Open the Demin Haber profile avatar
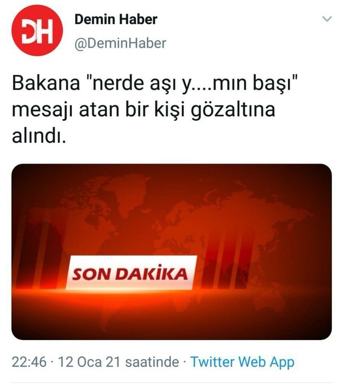The image size is (341, 384). (x=37, y=30)
